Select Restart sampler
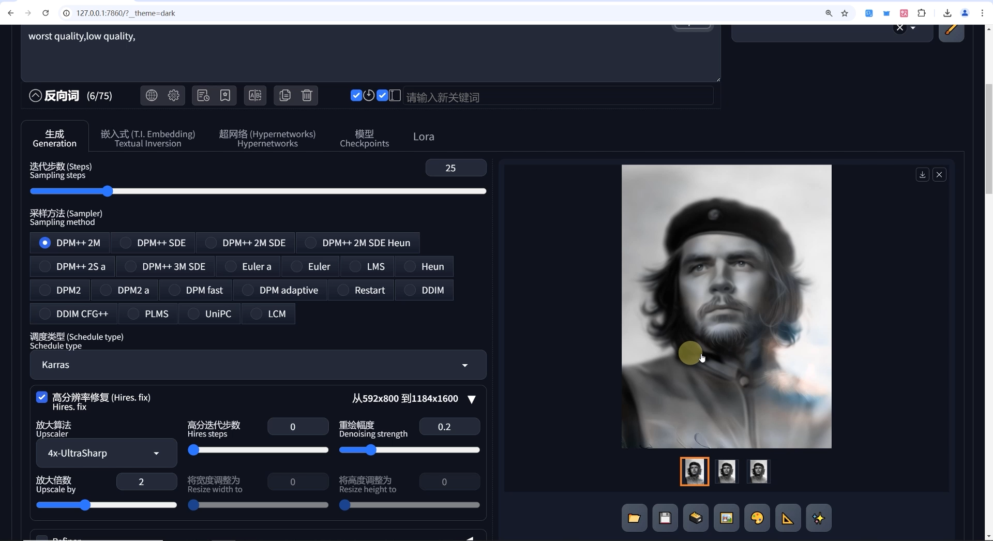Viewport: 993px width, 541px height. pyautogui.click(x=361, y=290)
